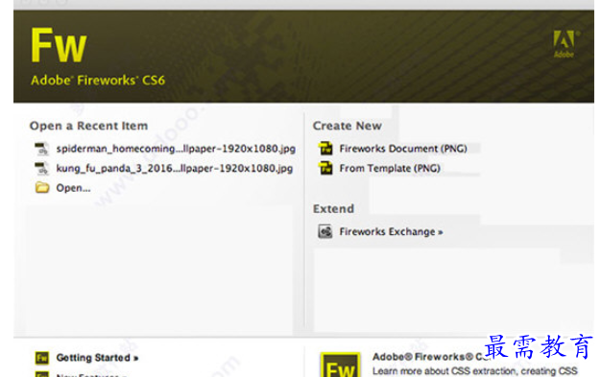Click the 'Learn more about CSS extraction' text

coord(475,371)
